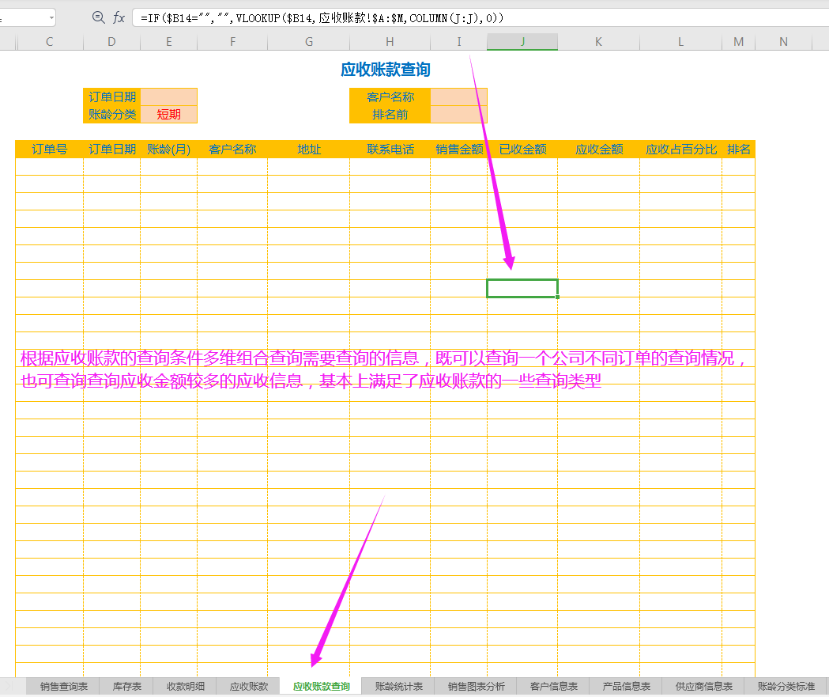Click the 客户名称 input cell at top
829x697 pixels.
(x=459, y=97)
